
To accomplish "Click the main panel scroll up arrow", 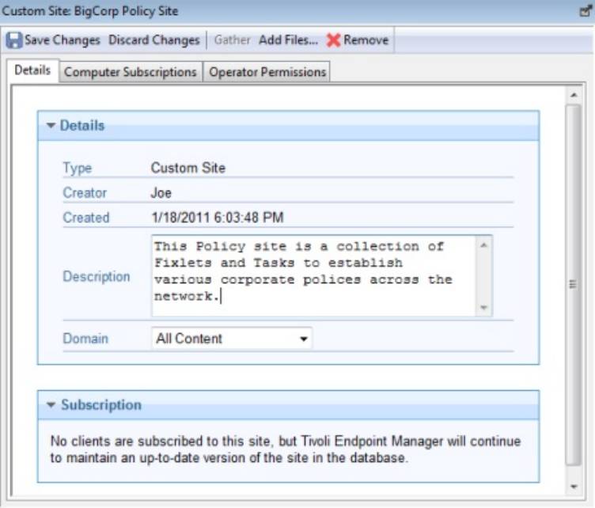I will tap(574, 95).
